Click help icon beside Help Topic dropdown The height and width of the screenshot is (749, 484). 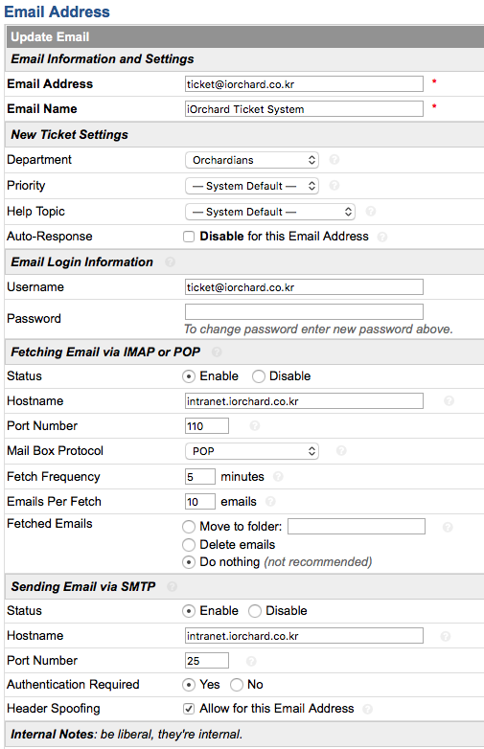click(x=370, y=211)
